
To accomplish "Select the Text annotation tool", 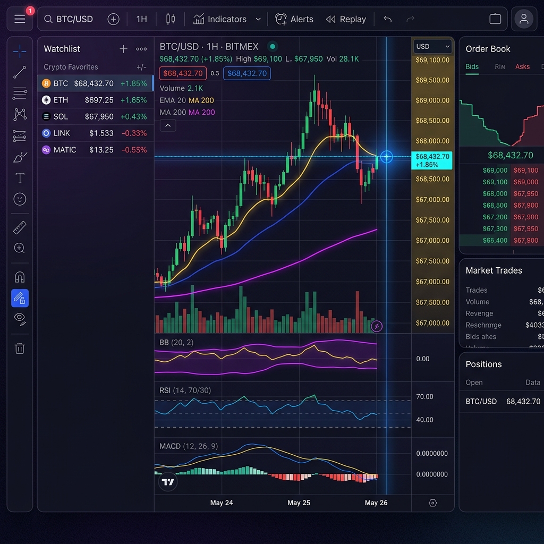I will point(20,178).
